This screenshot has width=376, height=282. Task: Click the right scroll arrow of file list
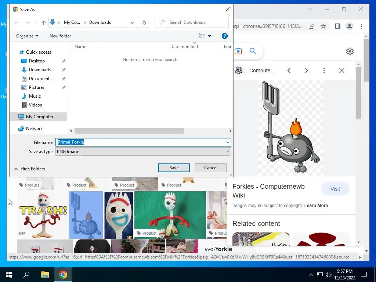230,131
